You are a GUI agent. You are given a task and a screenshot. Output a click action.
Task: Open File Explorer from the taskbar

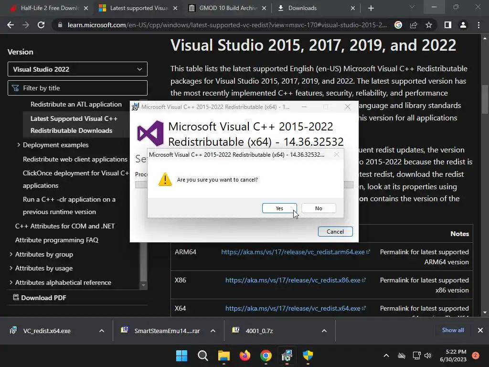pos(223,356)
